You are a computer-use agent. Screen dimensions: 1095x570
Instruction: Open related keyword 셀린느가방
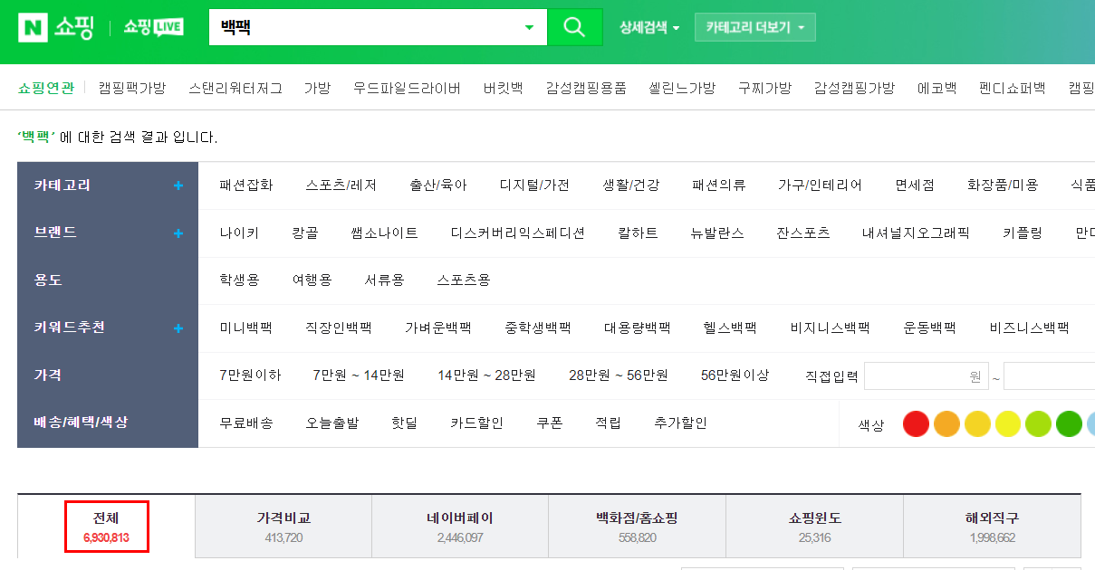(682, 88)
